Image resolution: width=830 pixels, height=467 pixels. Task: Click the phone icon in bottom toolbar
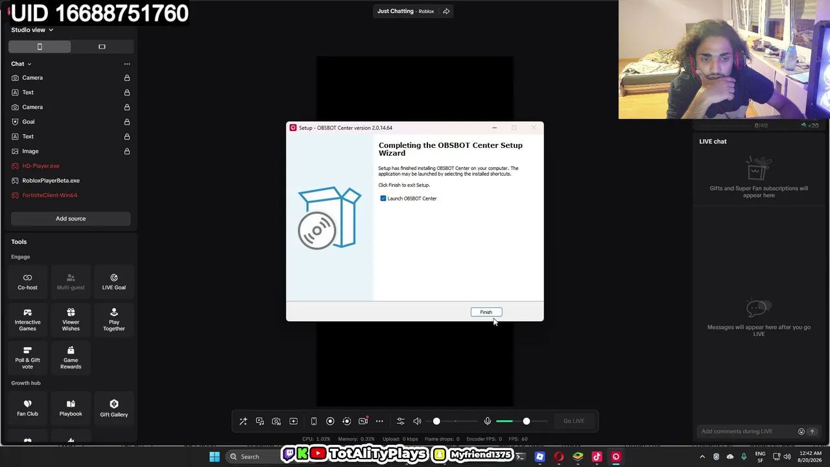coord(314,422)
